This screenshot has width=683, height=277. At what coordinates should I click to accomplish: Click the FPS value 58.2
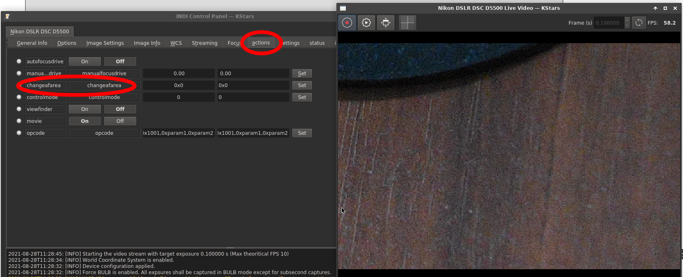669,23
